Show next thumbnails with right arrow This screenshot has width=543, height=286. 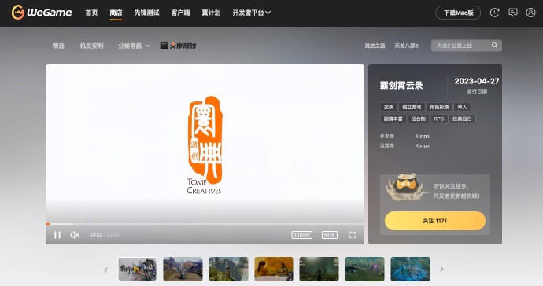tap(441, 269)
